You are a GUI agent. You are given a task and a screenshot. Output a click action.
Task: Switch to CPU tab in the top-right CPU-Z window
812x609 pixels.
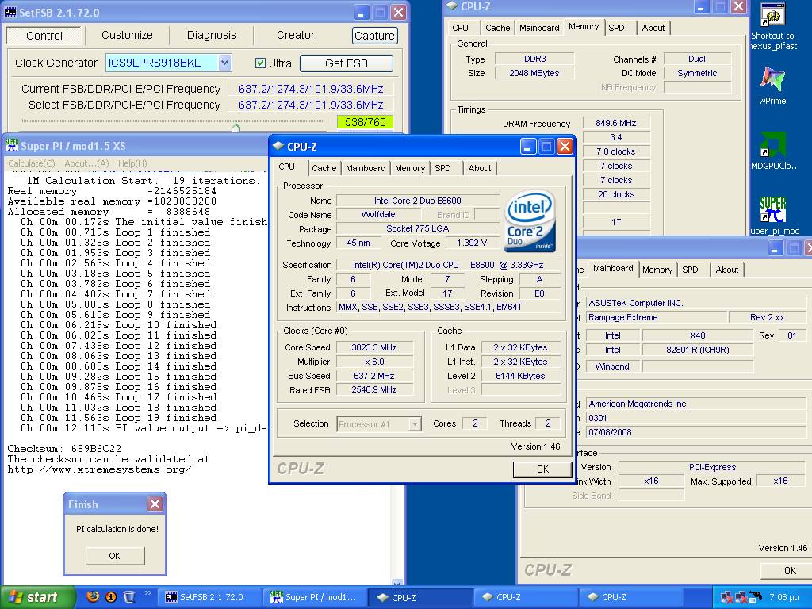pos(461,28)
